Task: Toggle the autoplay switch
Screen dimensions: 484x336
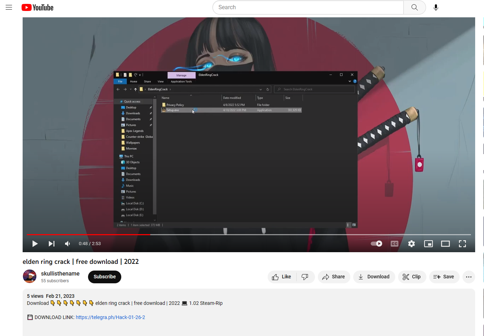Action: coord(376,244)
